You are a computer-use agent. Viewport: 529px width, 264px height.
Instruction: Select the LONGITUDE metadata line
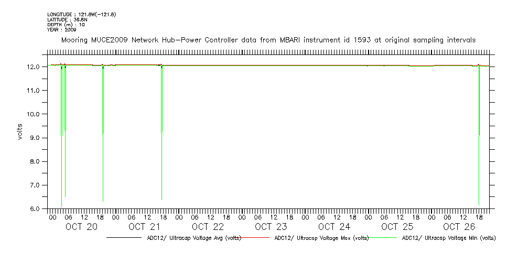tap(81, 14)
